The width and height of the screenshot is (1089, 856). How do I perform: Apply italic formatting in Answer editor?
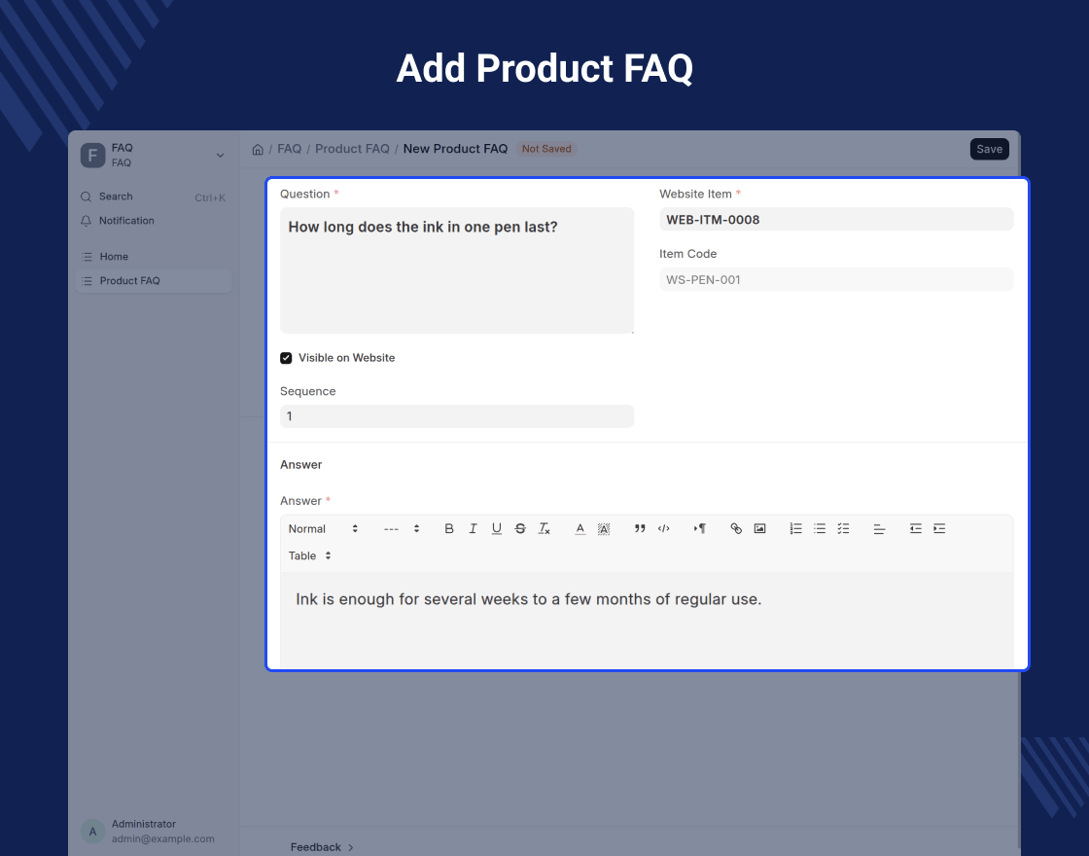(x=473, y=529)
